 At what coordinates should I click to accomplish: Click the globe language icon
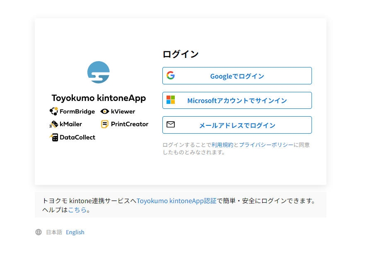pos(39,232)
